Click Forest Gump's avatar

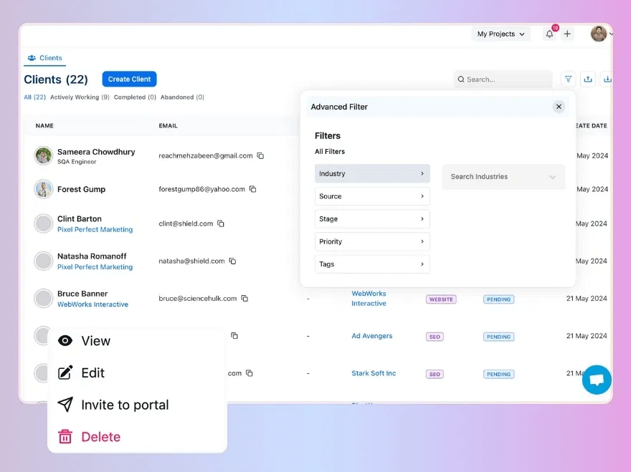[x=43, y=189]
